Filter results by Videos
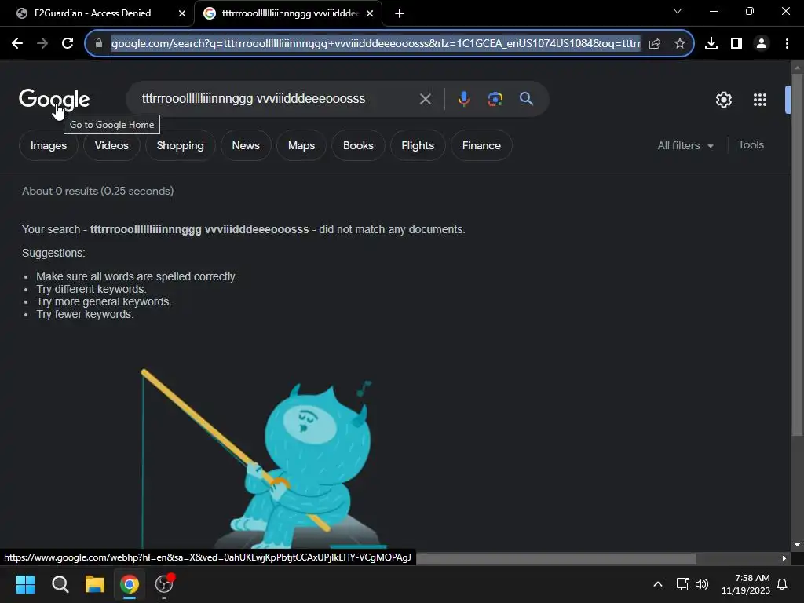 click(111, 145)
